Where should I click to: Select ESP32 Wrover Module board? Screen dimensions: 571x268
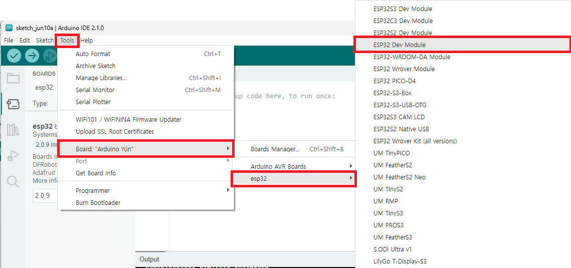tap(463, 69)
